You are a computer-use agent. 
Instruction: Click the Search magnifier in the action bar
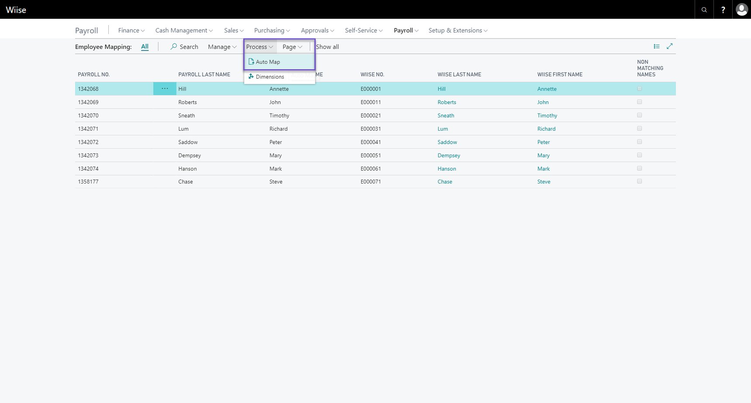tap(184, 46)
